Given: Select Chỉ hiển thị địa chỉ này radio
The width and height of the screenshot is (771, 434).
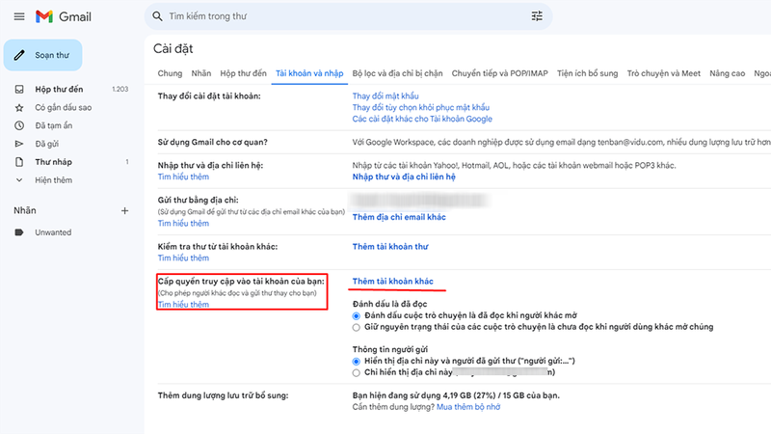Looking at the screenshot, I should click(356, 373).
